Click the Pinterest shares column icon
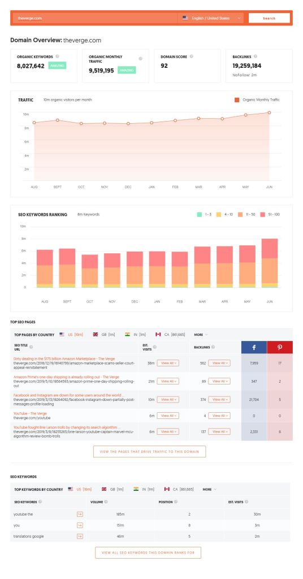The height and width of the screenshot is (579, 303). pos(280,348)
